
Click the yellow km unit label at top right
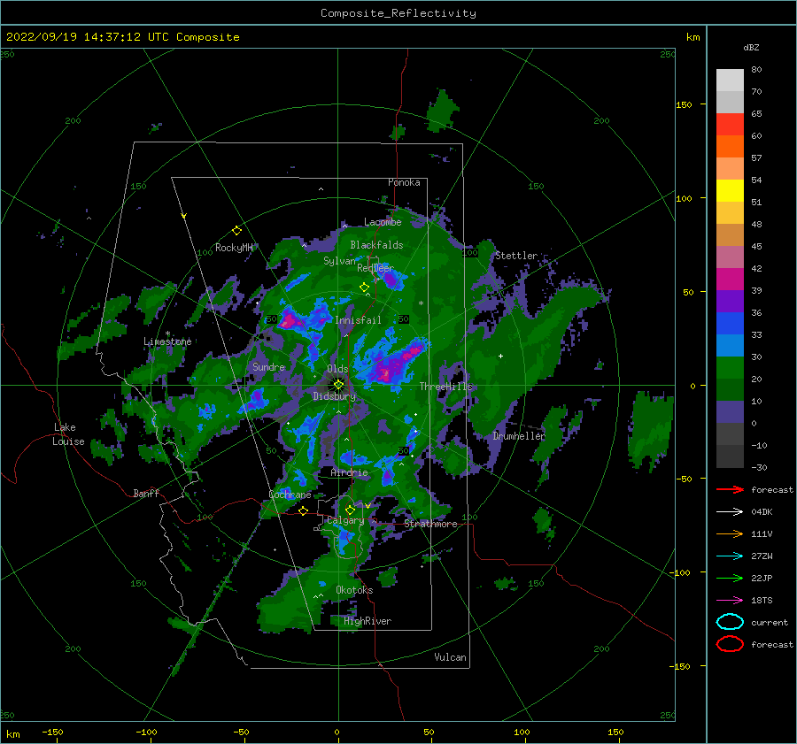pyautogui.click(x=693, y=37)
